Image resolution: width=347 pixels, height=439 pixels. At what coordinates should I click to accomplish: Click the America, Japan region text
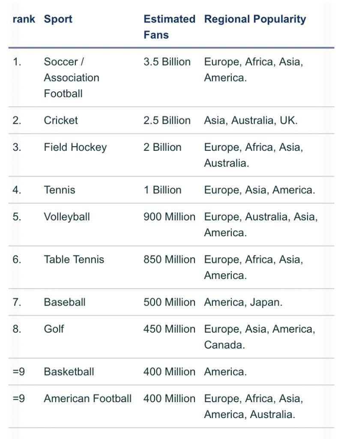243,303
